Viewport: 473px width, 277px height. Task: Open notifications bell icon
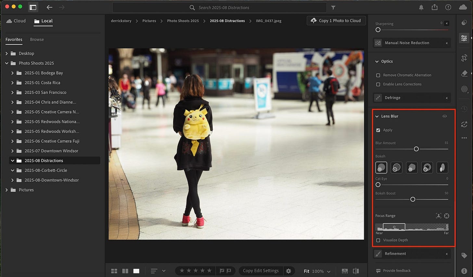click(x=421, y=7)
